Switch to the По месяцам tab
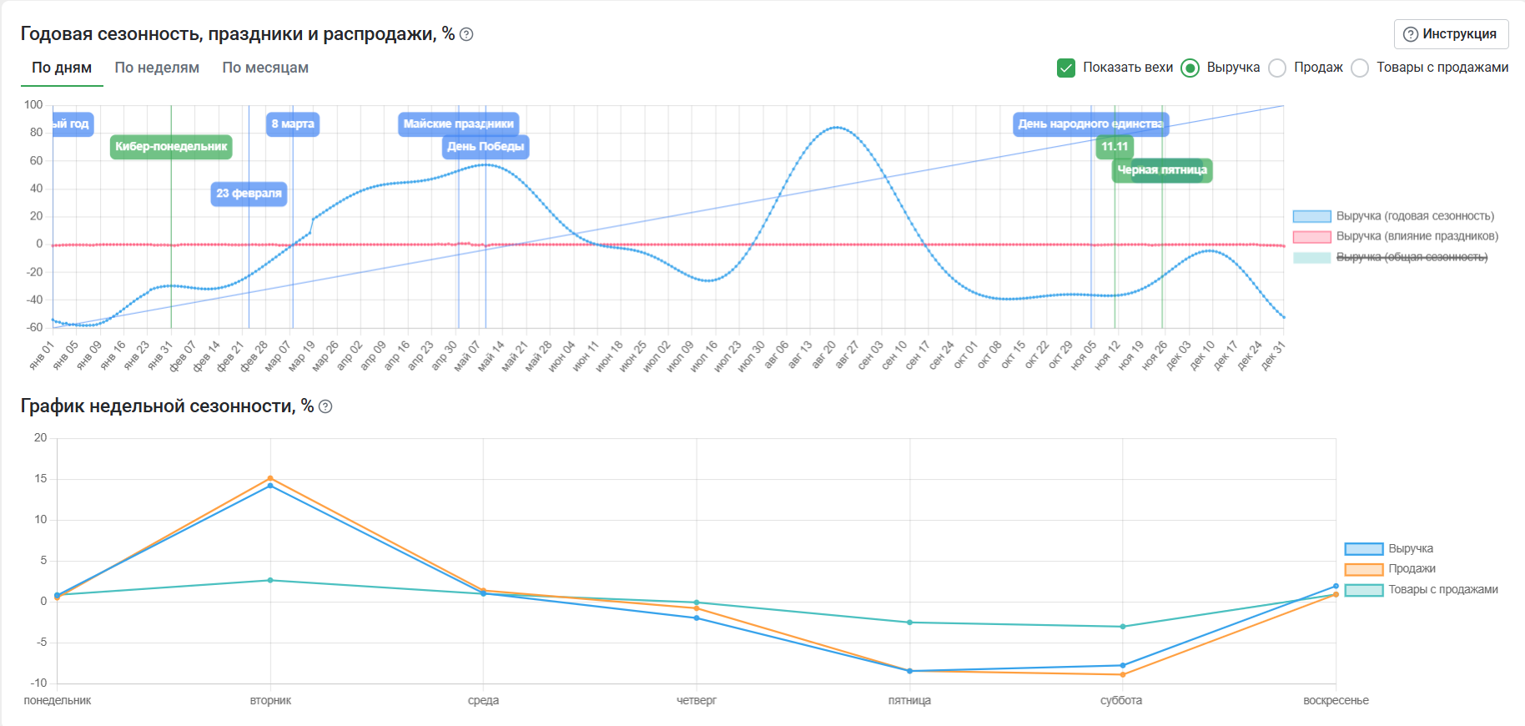Image resolution: width=1525 pixels, height=726 pixels. coord(265,68)
